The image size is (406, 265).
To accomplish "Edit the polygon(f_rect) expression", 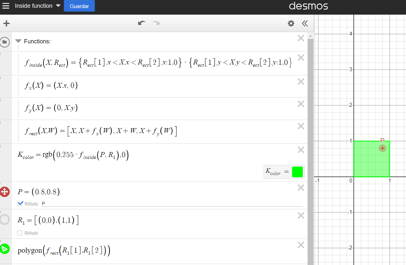I will (x=64, y=250).
